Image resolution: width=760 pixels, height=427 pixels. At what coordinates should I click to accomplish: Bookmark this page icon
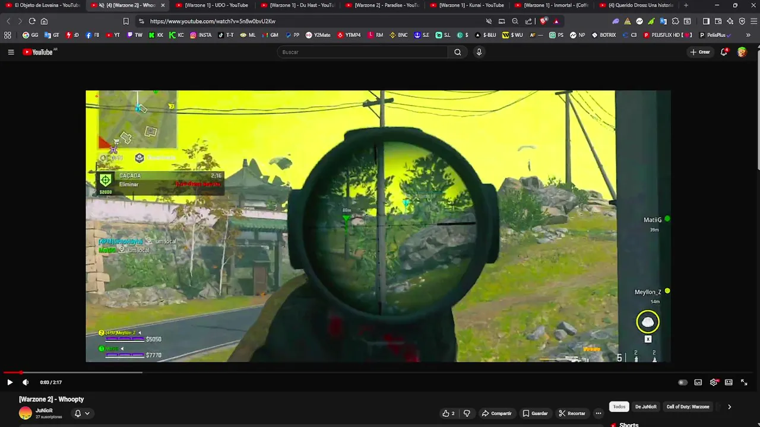(x=126, y=21)
